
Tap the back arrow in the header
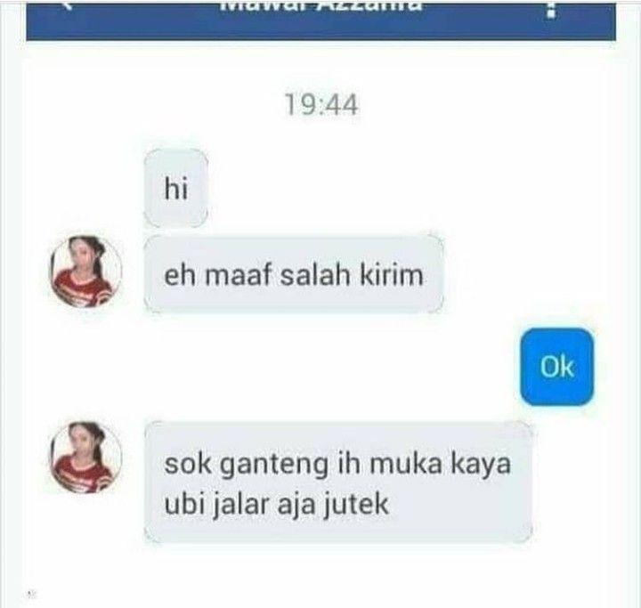[69, 5]
